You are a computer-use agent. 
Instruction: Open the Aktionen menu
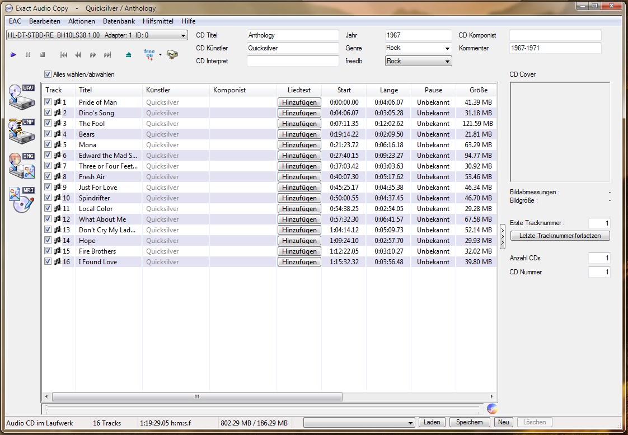pos(82,21)
